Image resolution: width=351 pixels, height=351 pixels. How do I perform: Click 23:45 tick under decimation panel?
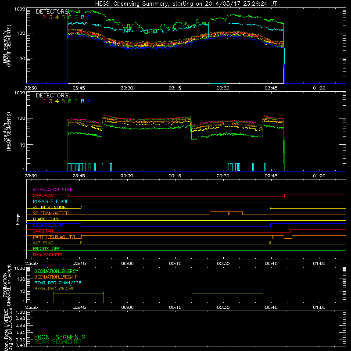tap(79, 308)
